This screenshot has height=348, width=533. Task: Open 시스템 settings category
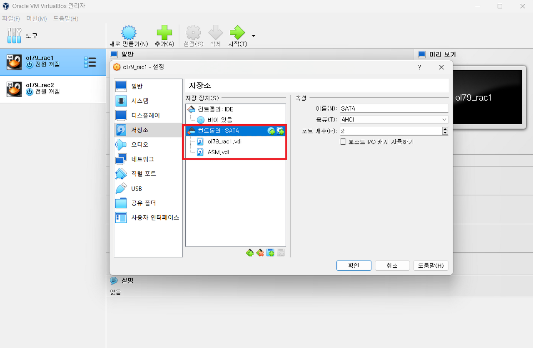coord(148,101)
